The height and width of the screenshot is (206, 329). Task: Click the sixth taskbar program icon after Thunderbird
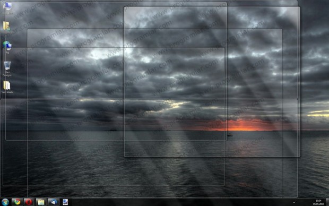pyautogui.click(x=65, y=202)
